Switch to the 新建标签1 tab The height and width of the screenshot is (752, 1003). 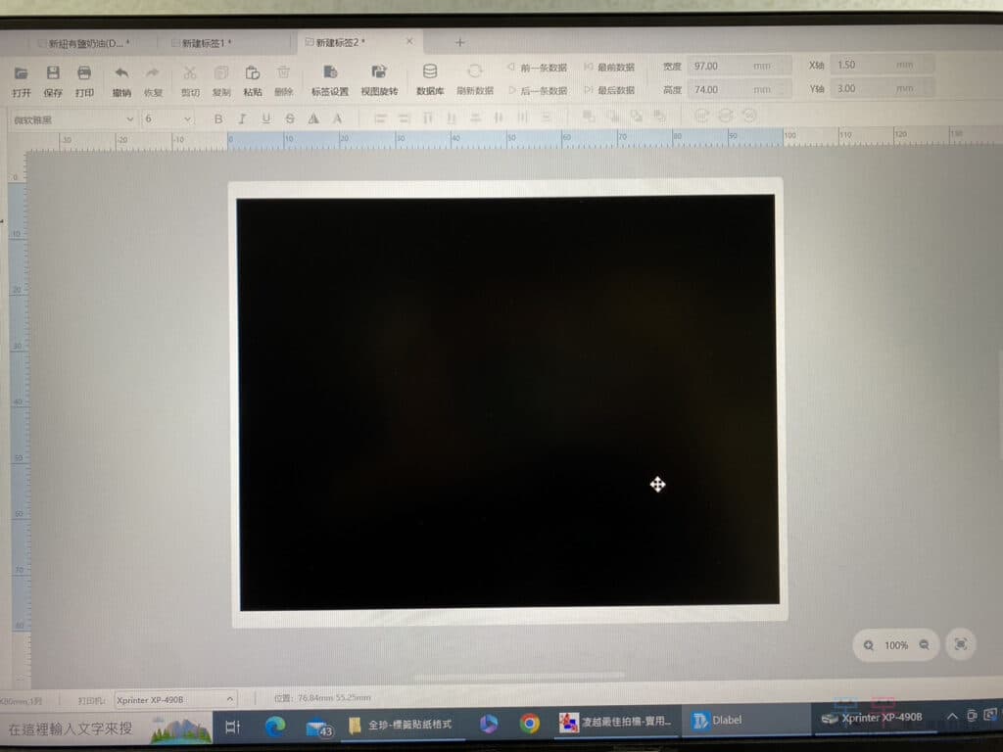point(206,43)
